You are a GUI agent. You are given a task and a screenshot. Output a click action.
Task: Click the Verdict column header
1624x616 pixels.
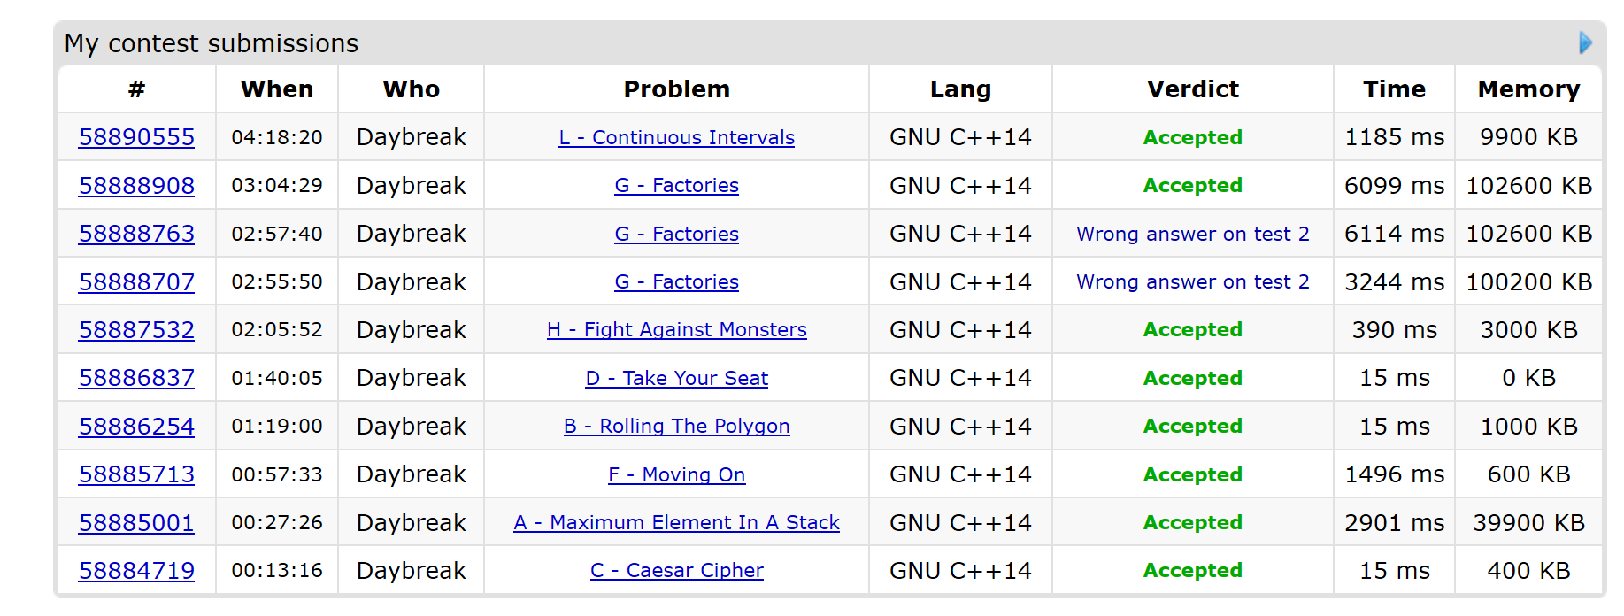pos(1192,89)
